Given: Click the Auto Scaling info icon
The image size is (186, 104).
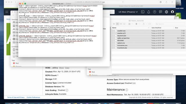Looking at the screenshot, I should tap(67, 90).
